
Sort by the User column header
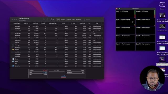(x=97, y=23)
